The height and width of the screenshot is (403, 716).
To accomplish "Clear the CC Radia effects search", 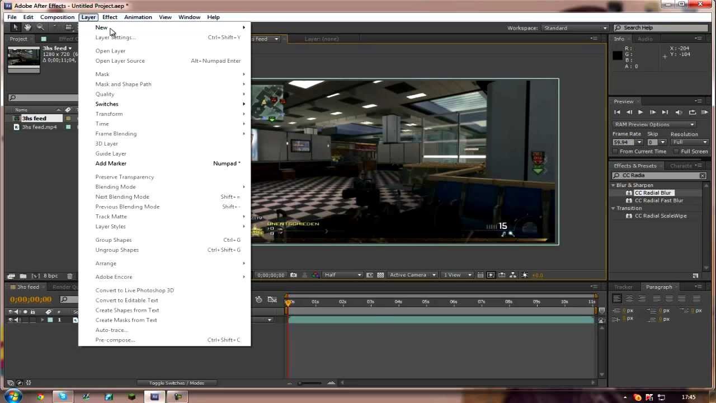I will click(703, 176).
